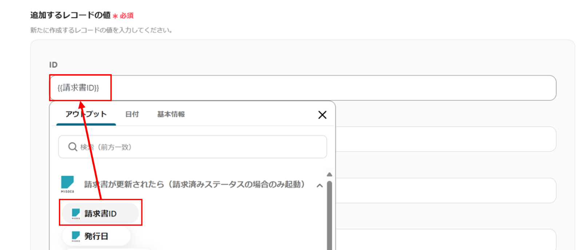This screenshot has height=250, width=582.
Task: Click the ID field label
Action: pyautogui.click(x=53, y=65)
